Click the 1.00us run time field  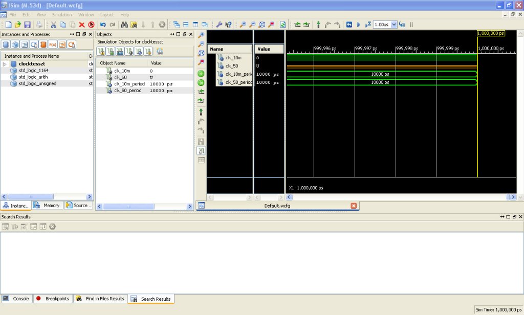pyautogui.click(x=382, y=25)
